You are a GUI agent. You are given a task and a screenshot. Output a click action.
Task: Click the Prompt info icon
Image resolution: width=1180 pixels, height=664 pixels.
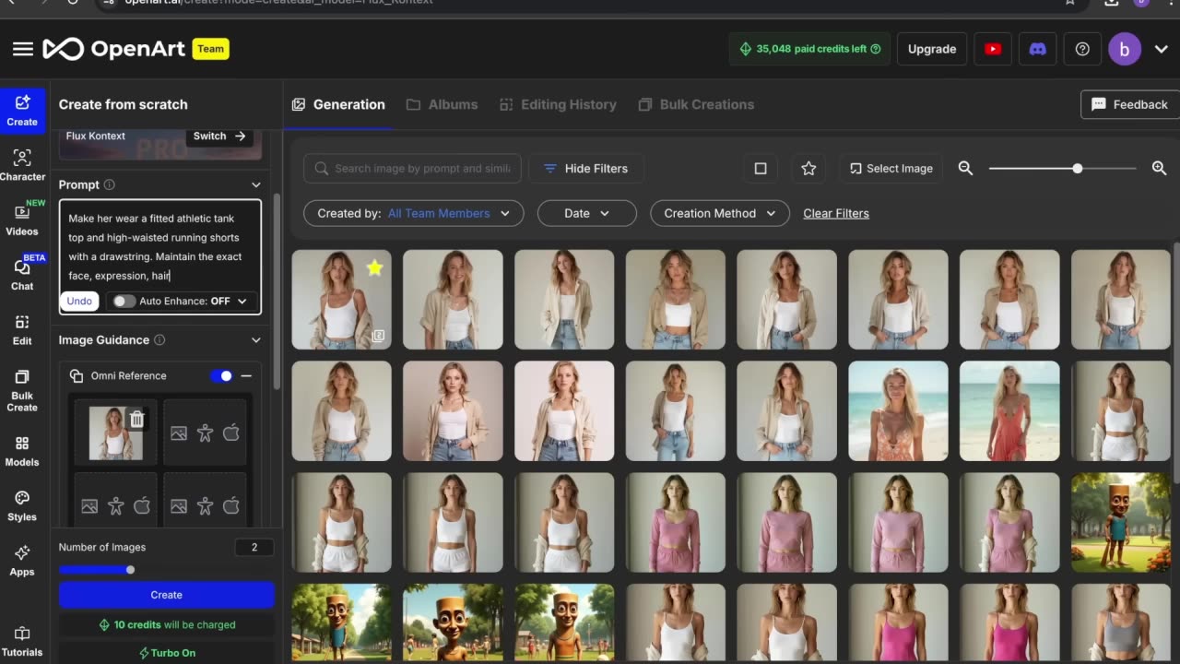[110, 184]
